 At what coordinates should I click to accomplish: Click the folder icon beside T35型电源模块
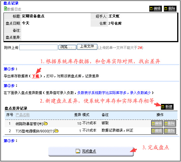(56, 131)
